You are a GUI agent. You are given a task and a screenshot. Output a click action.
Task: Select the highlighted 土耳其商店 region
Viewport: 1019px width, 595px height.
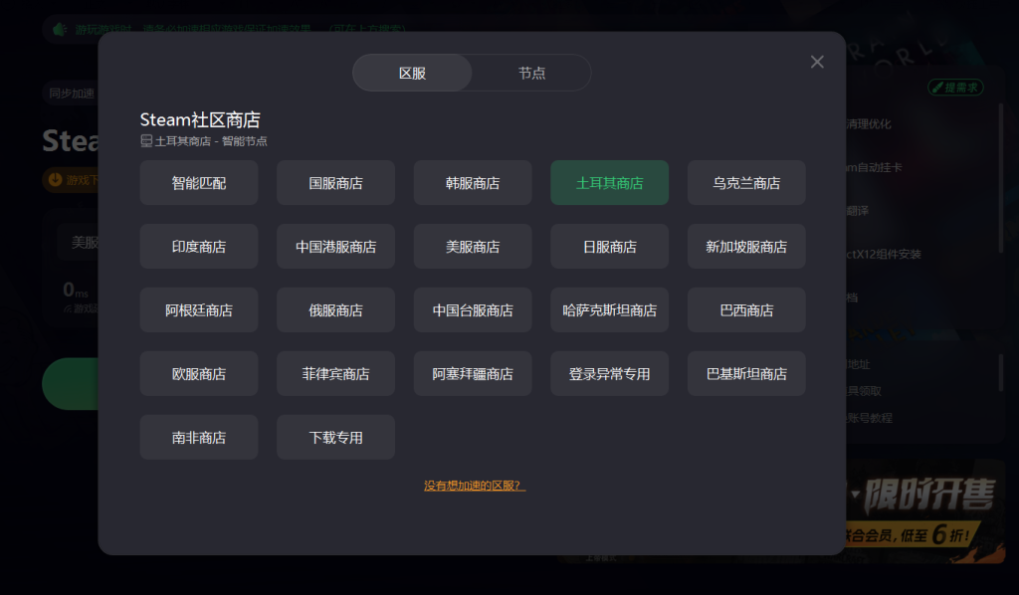pyautogui.click(x=610, y=183)
